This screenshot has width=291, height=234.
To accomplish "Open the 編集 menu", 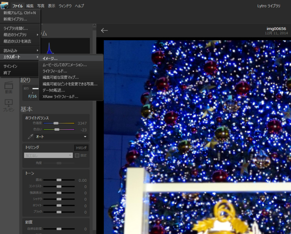I will click(x=30, y=6).
